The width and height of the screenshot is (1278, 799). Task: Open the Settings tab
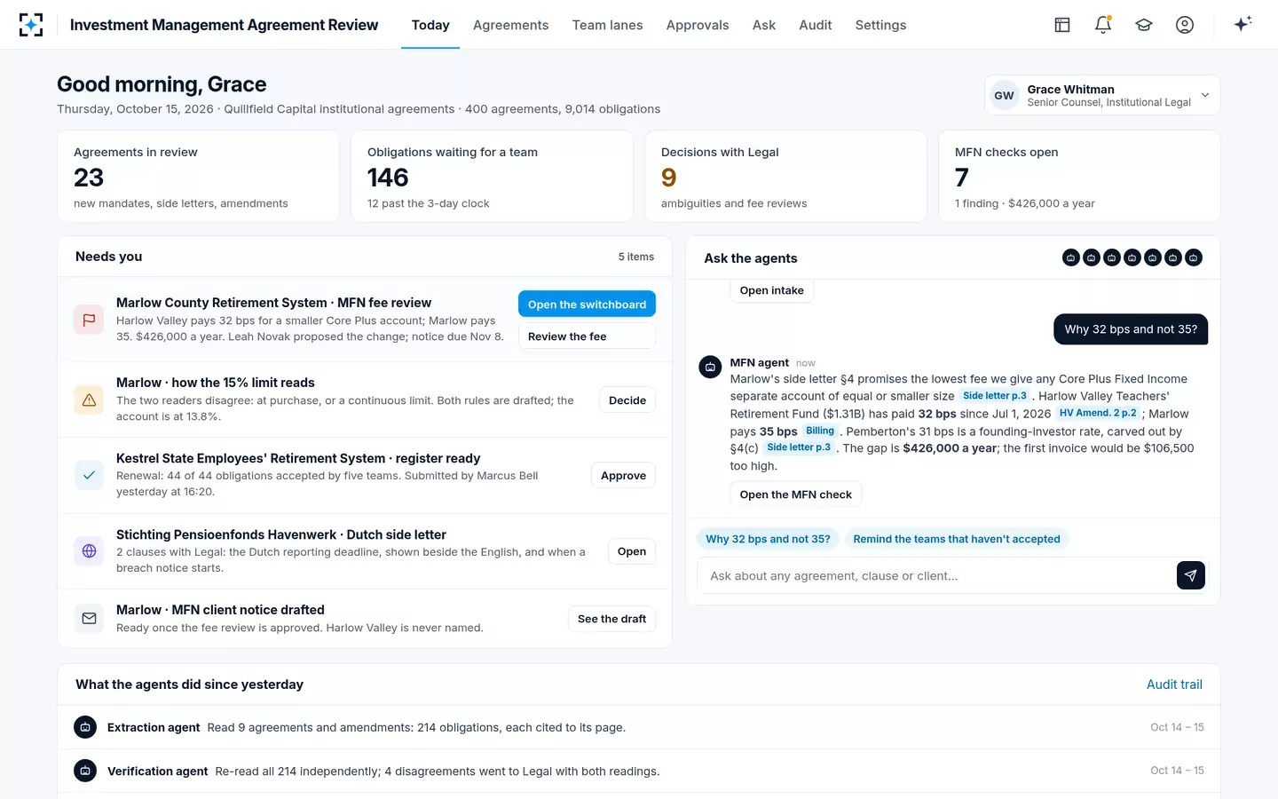click(880, 25)
